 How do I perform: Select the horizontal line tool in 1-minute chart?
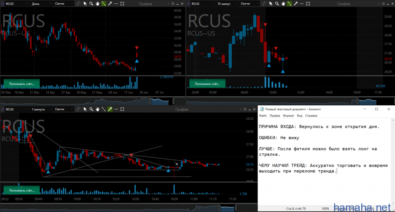(x=116, y=109)
